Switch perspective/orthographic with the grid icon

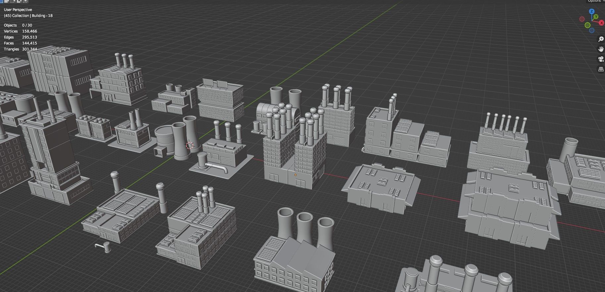click(601, 69)
